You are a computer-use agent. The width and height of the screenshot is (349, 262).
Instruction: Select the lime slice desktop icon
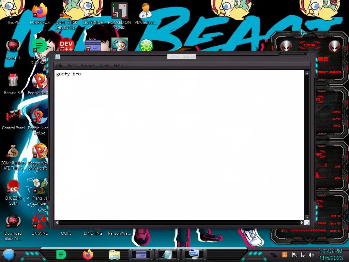(x=146, y=45)
